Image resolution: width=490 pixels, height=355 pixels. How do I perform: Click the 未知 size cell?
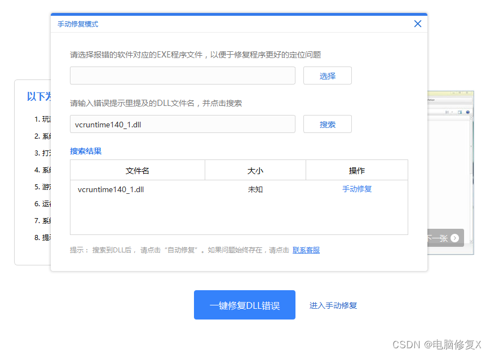point(255,189)
